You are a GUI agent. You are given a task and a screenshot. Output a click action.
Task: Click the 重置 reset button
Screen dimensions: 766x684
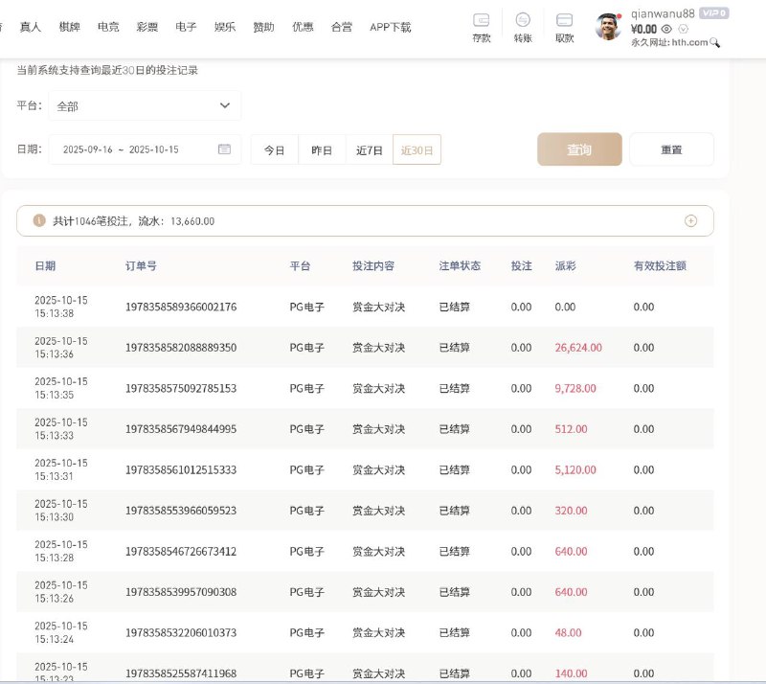tap(671, 149)
